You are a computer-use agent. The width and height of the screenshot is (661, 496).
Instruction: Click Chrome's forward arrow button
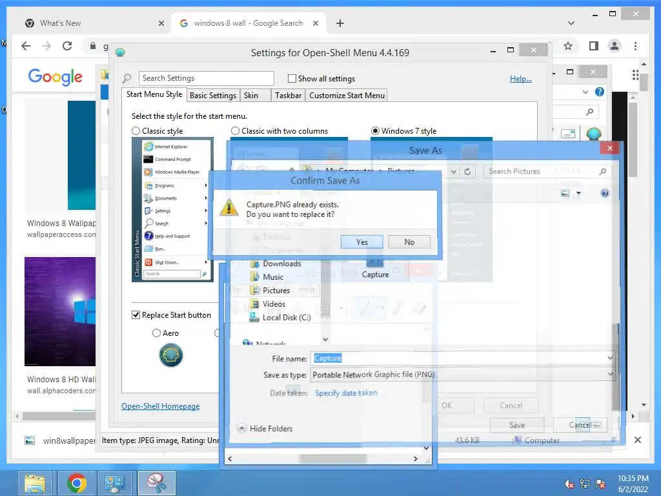(46, 46)
